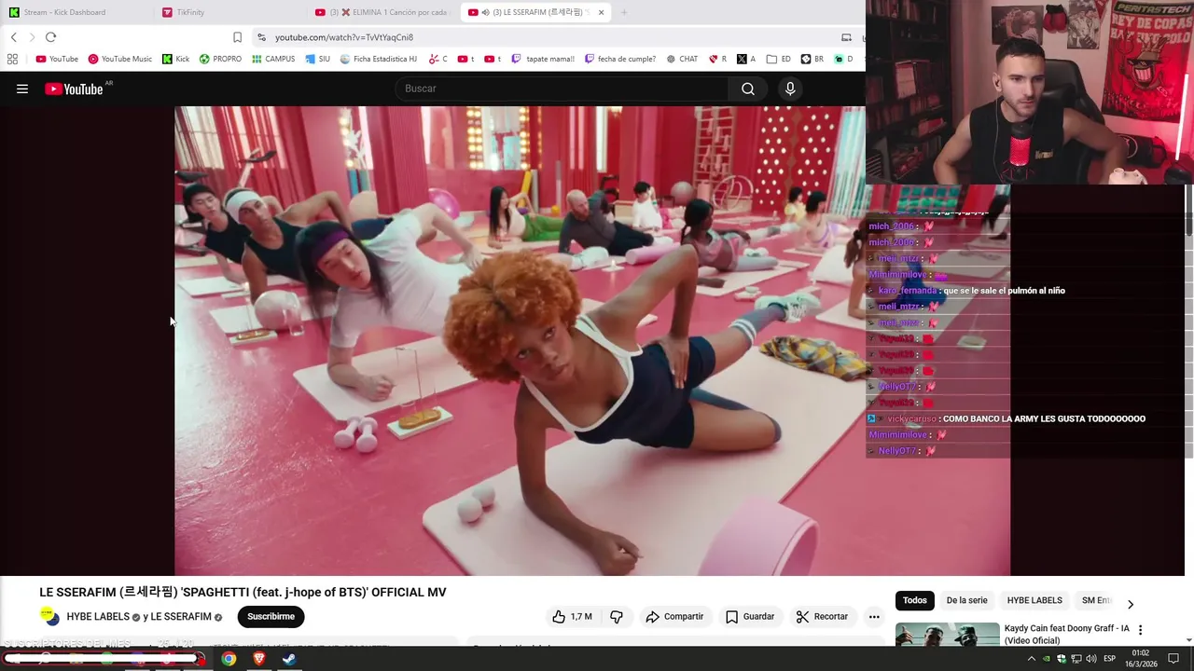The image size is (1194, 671).
Task: Start voice search with the microphone
Action: pos(790,89)
